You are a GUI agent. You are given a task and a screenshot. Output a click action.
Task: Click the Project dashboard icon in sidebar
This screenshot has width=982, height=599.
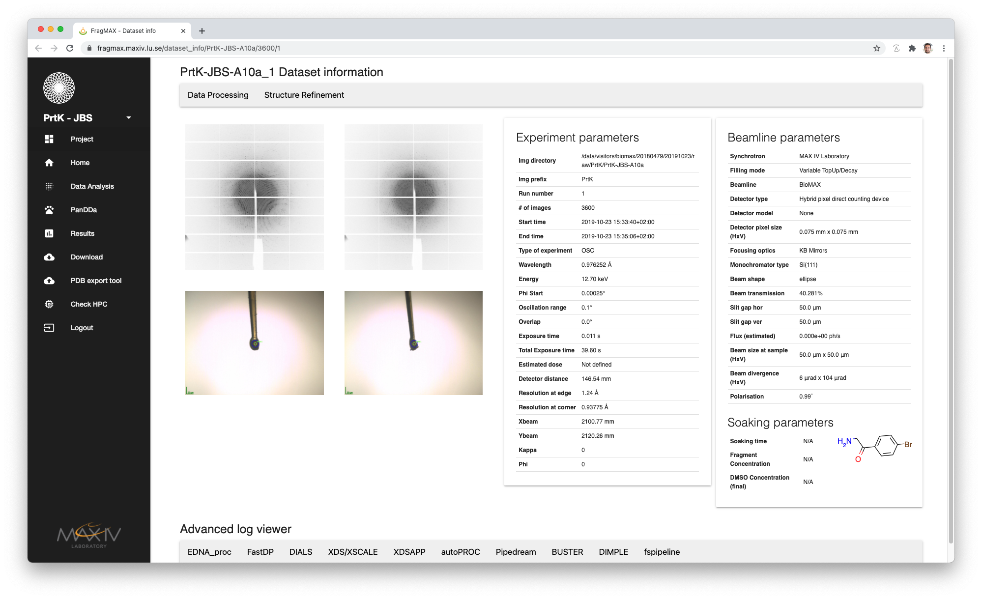[x=49, y=139]
